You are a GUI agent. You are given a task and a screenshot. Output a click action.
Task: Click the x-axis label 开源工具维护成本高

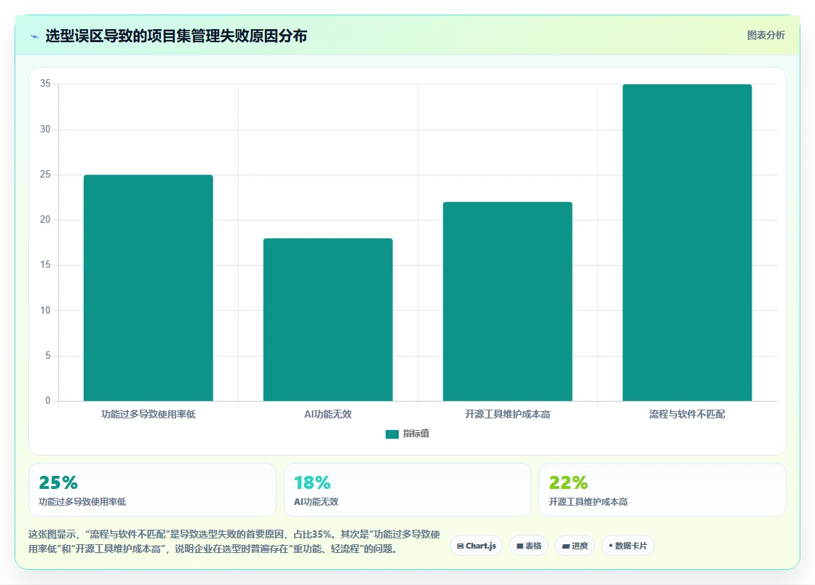point(507,415)
